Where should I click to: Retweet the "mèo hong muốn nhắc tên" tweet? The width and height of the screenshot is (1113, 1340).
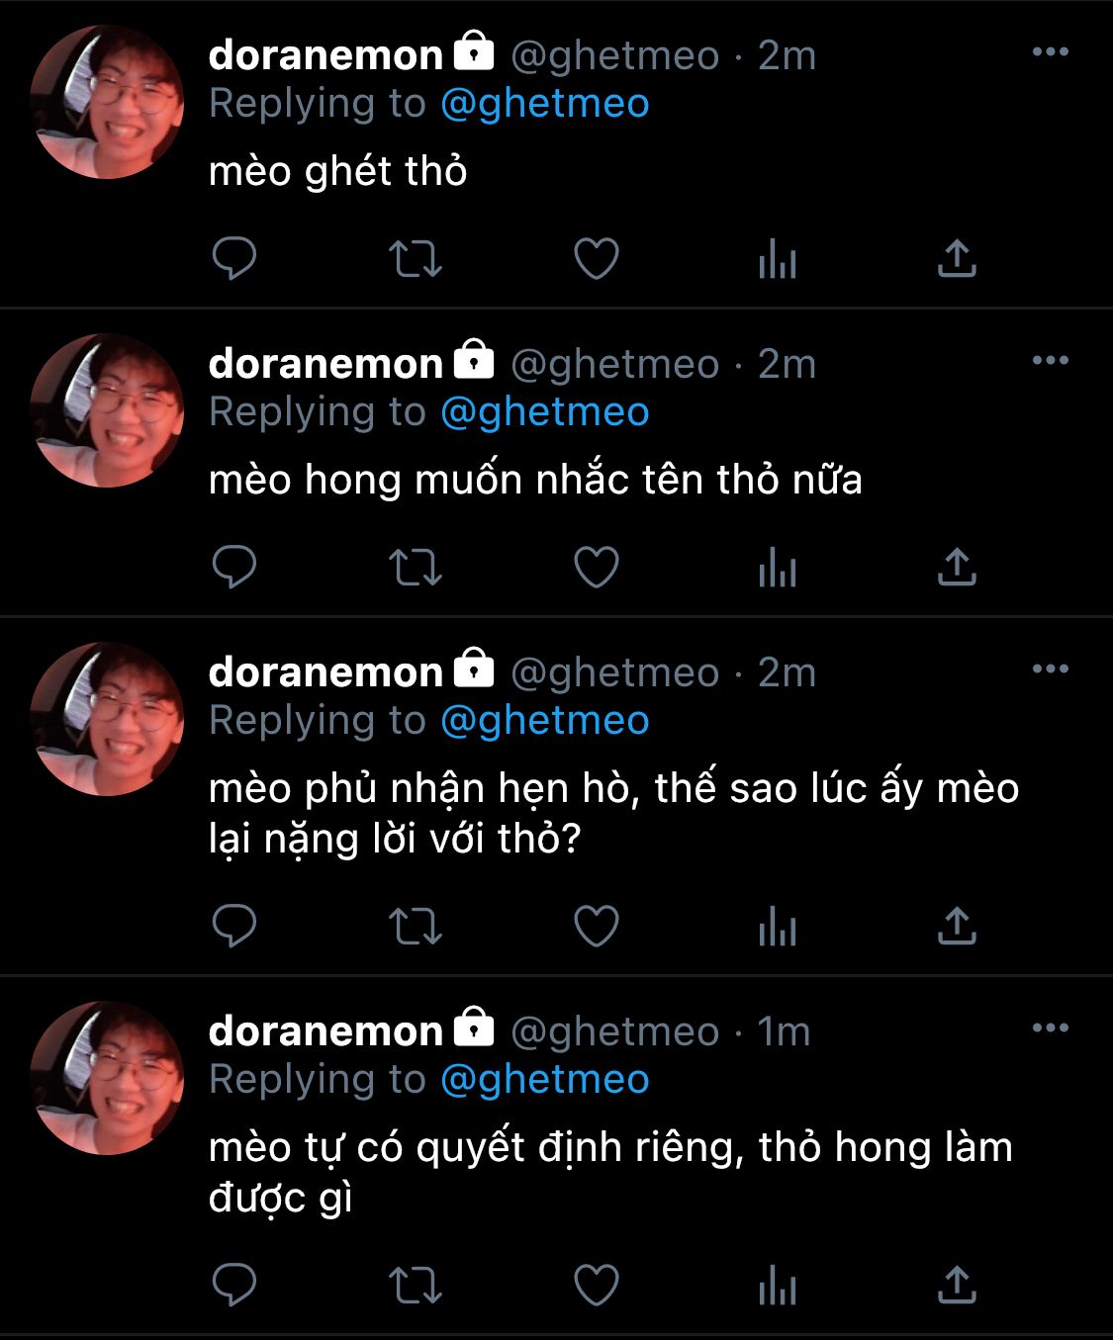415,568
